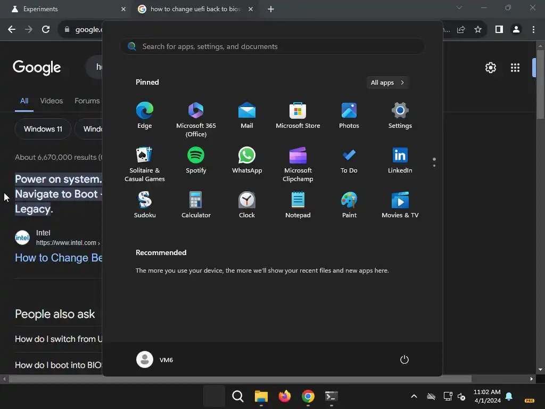The width and height of the screenshot is (545, 409).
Task: Click the muted volume tray icon
Action: (461, 396)
